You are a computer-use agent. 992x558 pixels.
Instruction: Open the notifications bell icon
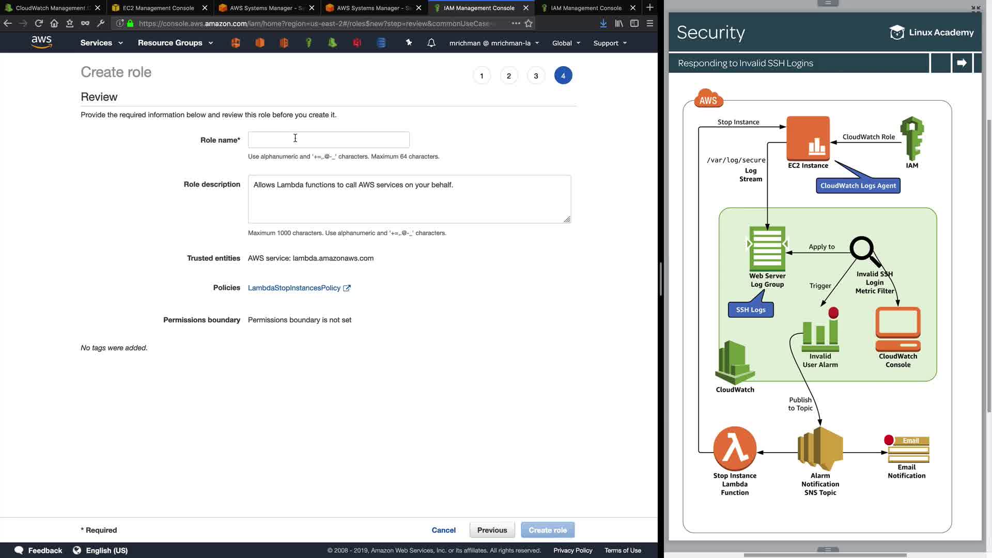coord(431,43)
